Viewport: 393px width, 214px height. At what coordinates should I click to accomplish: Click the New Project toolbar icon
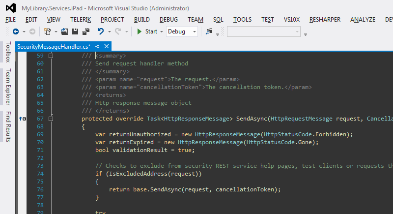coord(47,31)
